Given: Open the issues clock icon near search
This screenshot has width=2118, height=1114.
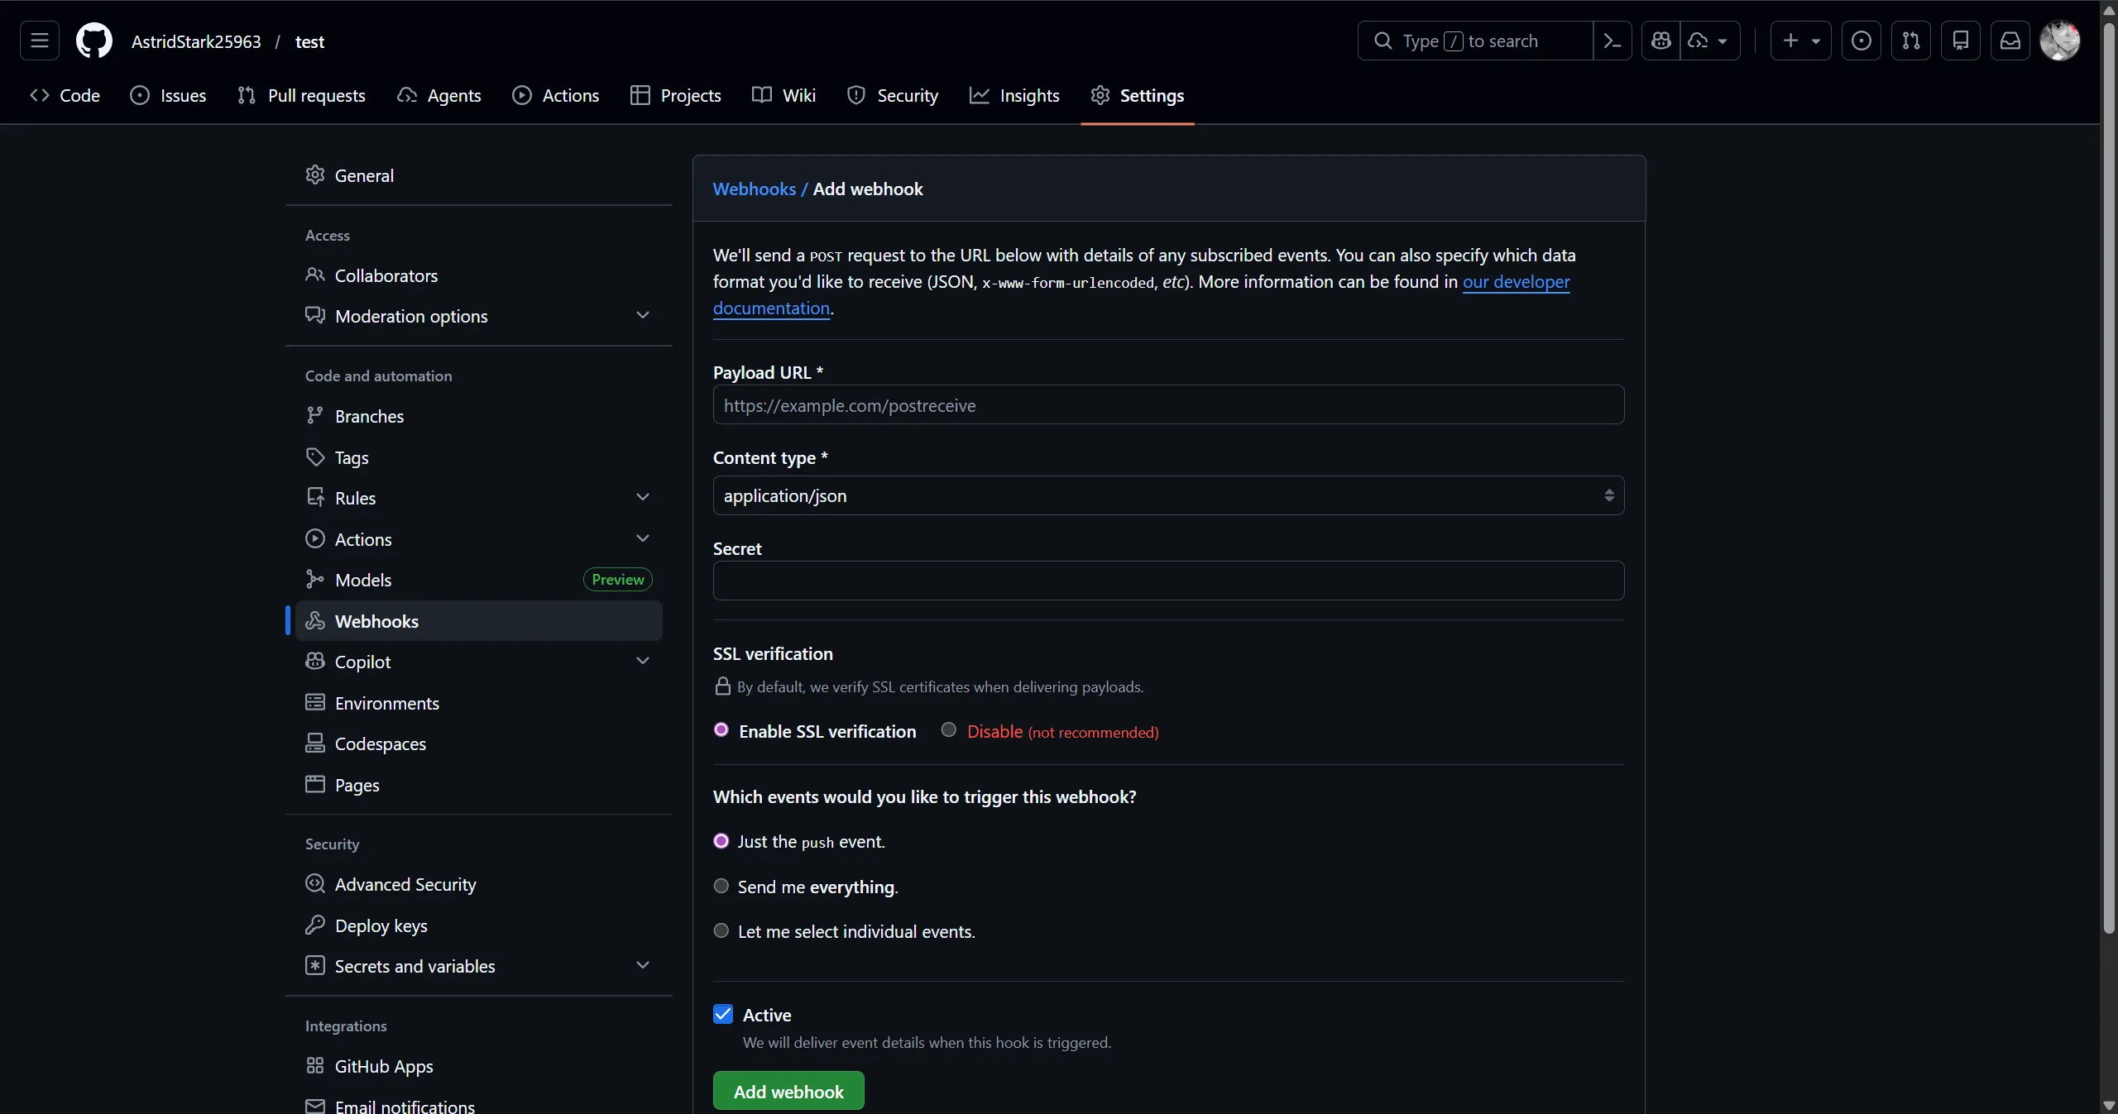Looking at the screenshot, I should [x=1862, y=41].
